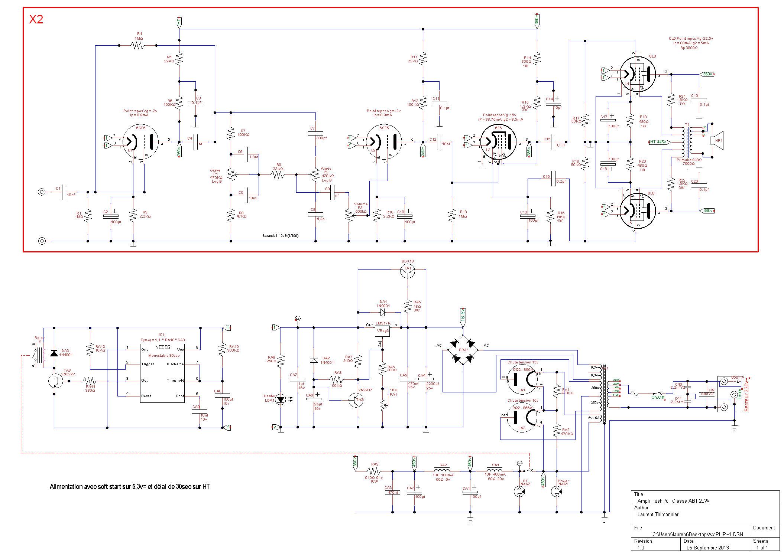Select the Alimentation avec soft start caption
Screen dimensions: 784x555
pos(130,487)
